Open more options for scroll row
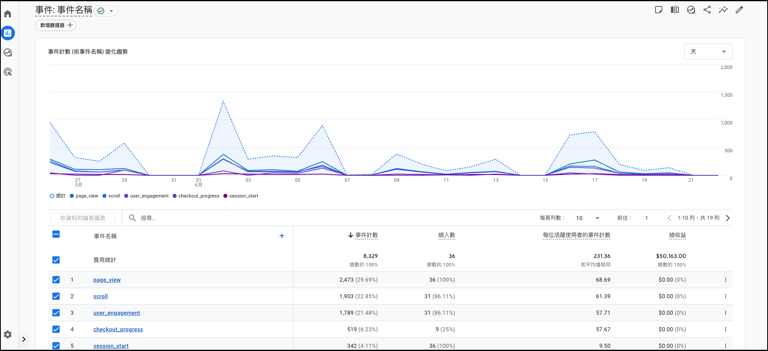This screenshot has height=351, width=768. point(725,296)
